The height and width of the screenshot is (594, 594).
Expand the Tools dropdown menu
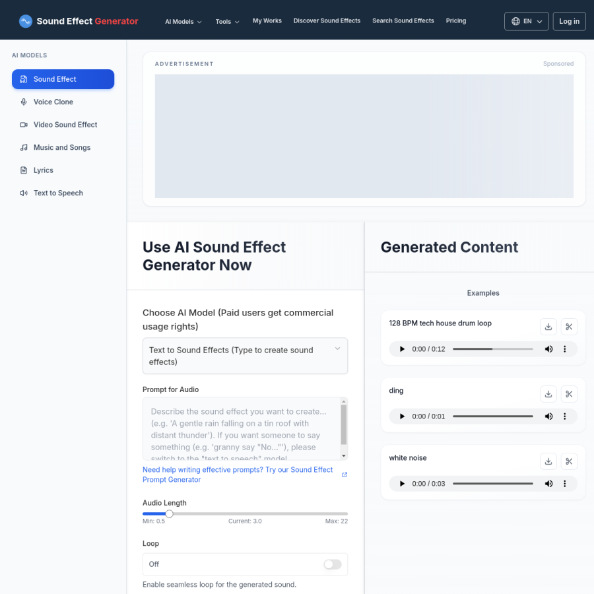pos(227,22)
